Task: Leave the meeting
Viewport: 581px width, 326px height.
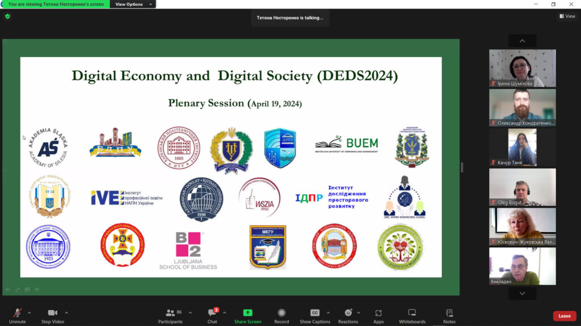Action: [x=564, y=316]
